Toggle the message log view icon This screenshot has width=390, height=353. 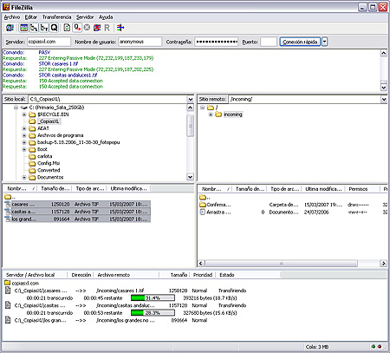click(x=24, y=28)
